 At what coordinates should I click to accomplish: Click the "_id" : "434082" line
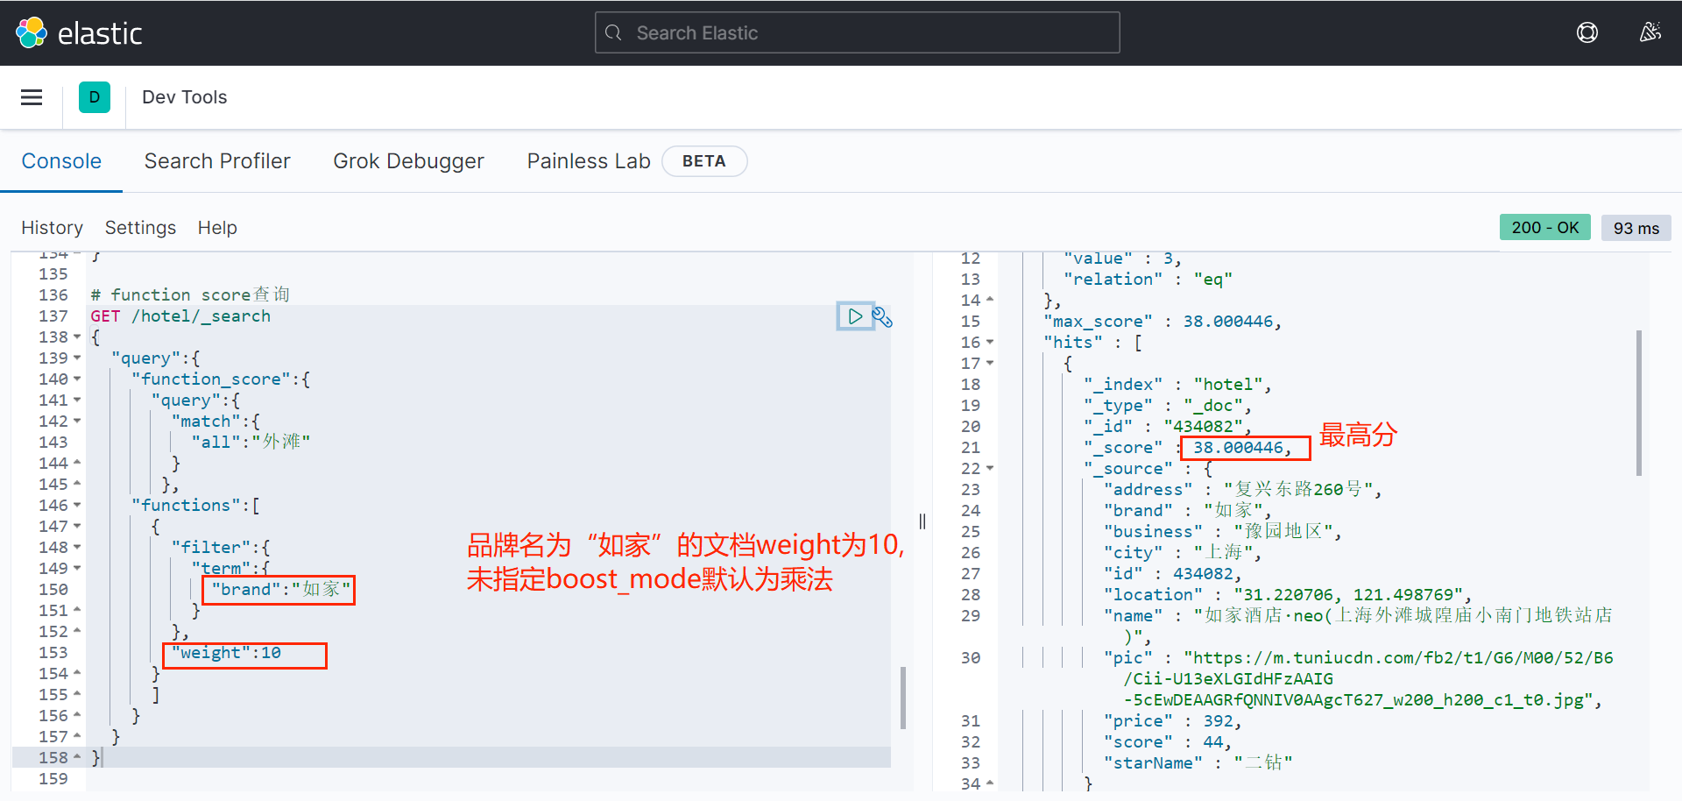click(x=1168, y=427)
